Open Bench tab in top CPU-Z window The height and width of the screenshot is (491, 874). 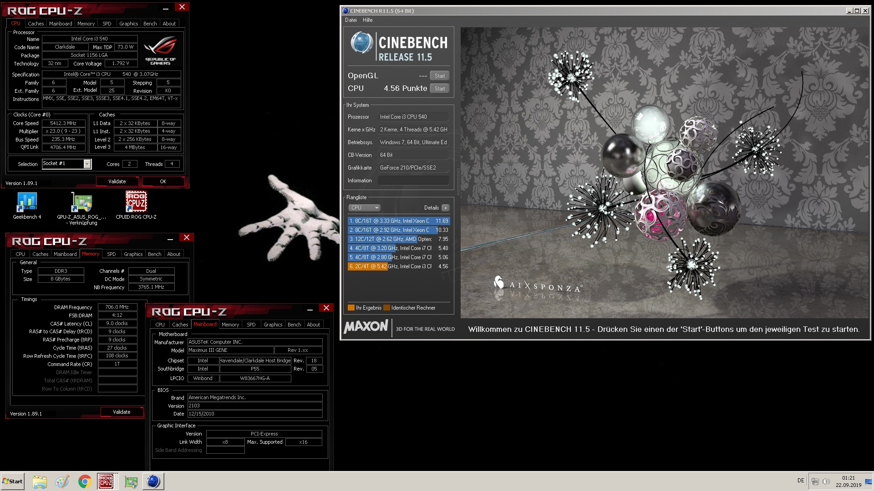coord(150,24)
